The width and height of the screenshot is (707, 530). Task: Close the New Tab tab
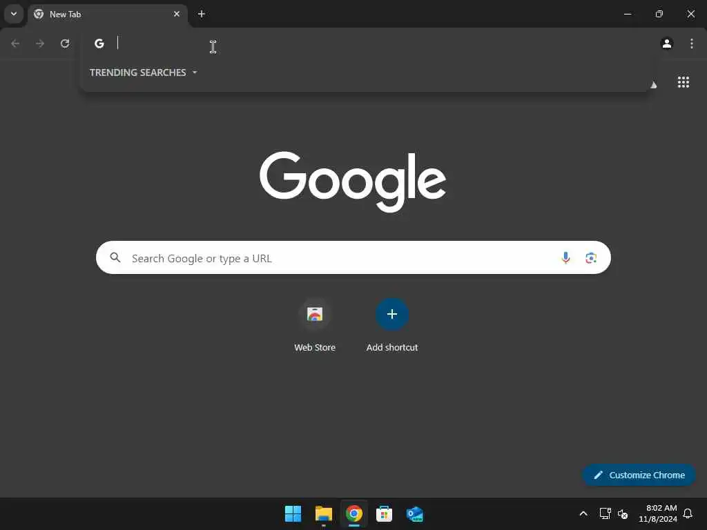(177, 14)
